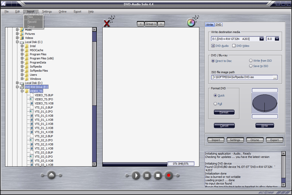The image size is (292, 195).
Task: Click the VTS_01_1.VOB file icon
Action: [32, 120]
